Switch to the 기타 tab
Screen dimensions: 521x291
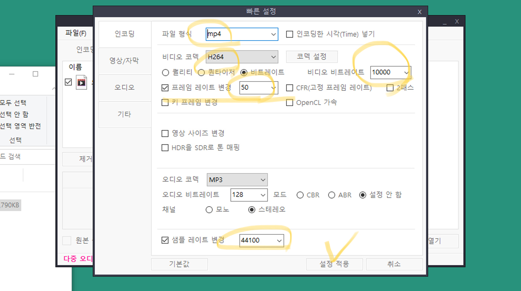click(125, 114)
